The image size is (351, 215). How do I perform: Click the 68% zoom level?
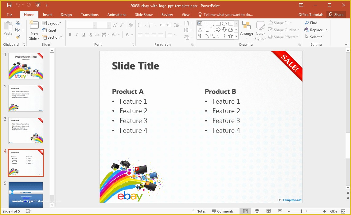click(333, 211)
